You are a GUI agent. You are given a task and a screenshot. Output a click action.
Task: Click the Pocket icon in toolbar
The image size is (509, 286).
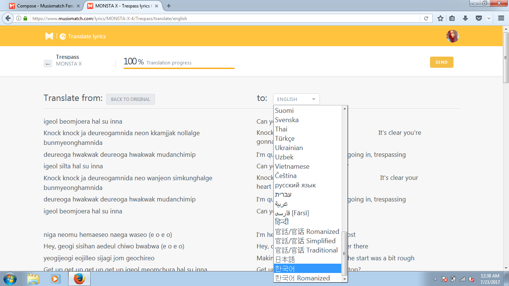click(479, 18)
